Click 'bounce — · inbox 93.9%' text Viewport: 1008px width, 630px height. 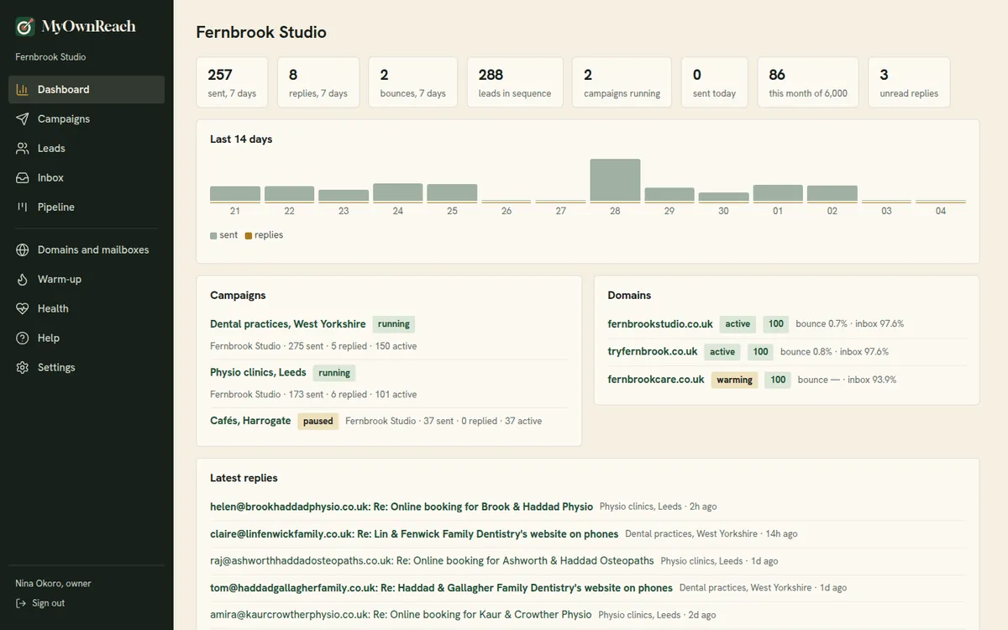point(847,380)
